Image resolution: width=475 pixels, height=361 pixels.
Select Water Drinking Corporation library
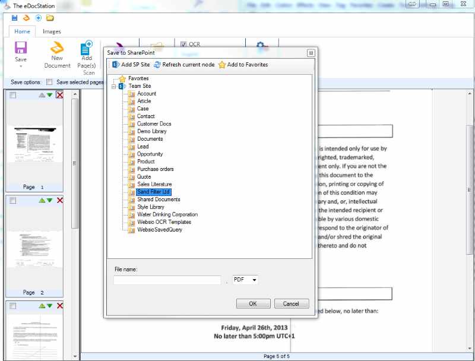point(167,215)
